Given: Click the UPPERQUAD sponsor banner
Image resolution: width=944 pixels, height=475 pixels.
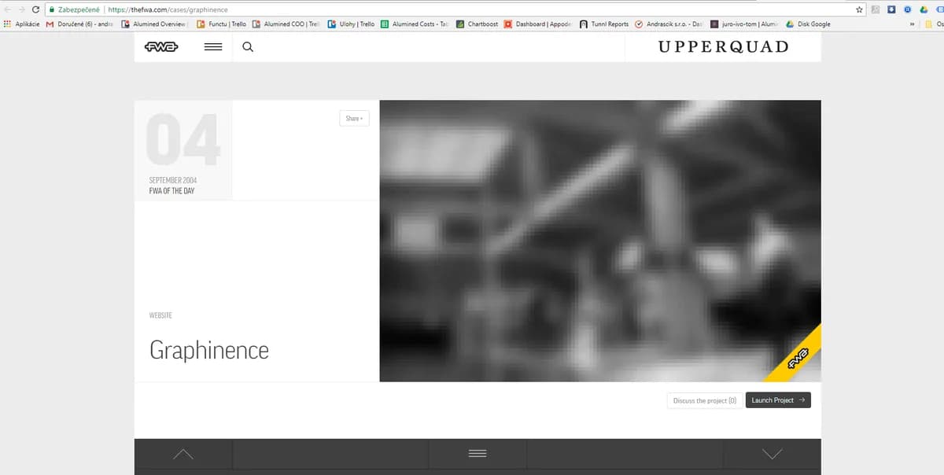Looking at the screenshot, I should click(x=723, y=46).
